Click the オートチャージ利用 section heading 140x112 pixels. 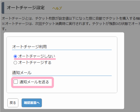pos(29,47)
